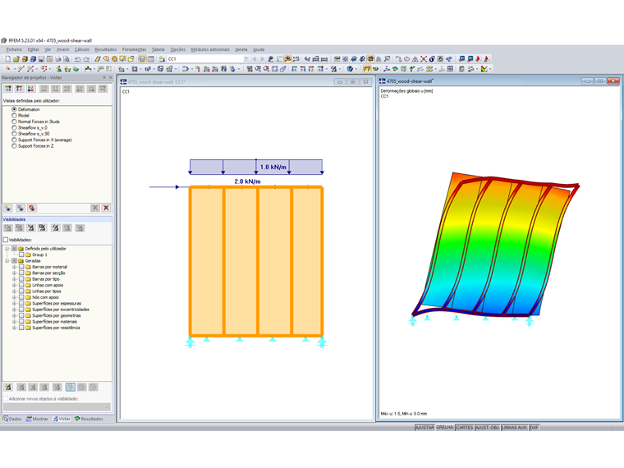Toggle the DXF status bar button
Screen dimensions: 624x468
coord(534,428)
